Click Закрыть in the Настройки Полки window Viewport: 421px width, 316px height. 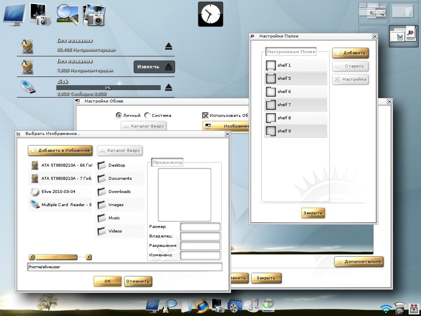(313, 213)
